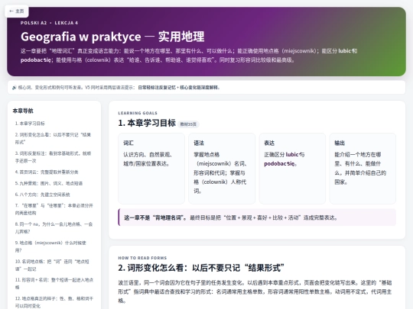Click the 输出 goal card
413x309 pixels.
coord(363,169)
